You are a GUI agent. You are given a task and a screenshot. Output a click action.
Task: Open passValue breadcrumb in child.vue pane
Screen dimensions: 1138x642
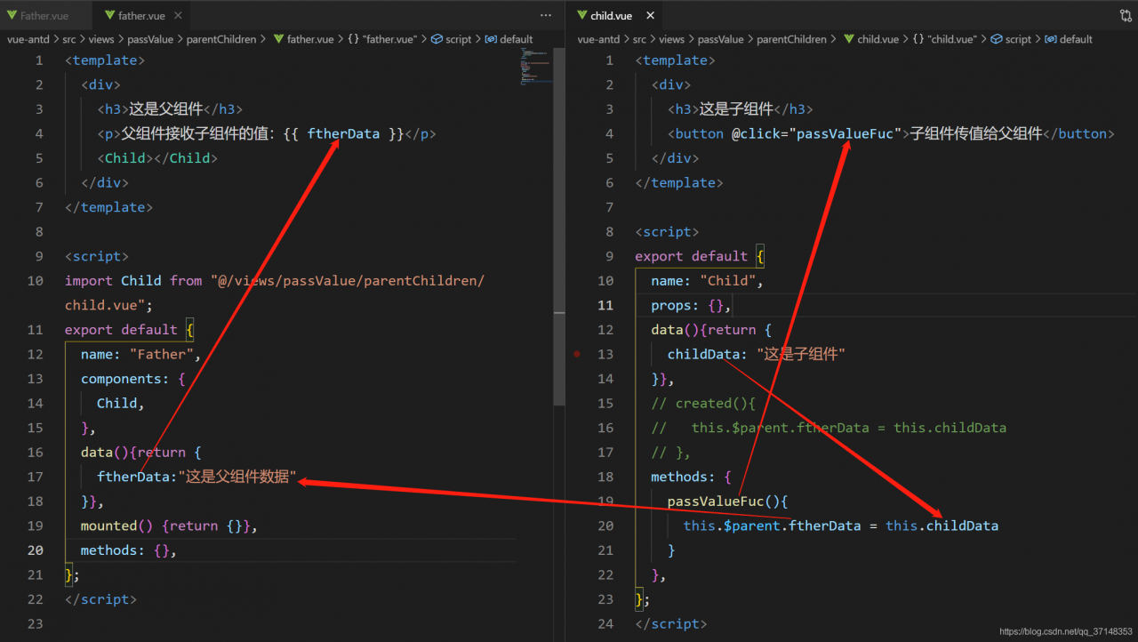coord(720,39)
